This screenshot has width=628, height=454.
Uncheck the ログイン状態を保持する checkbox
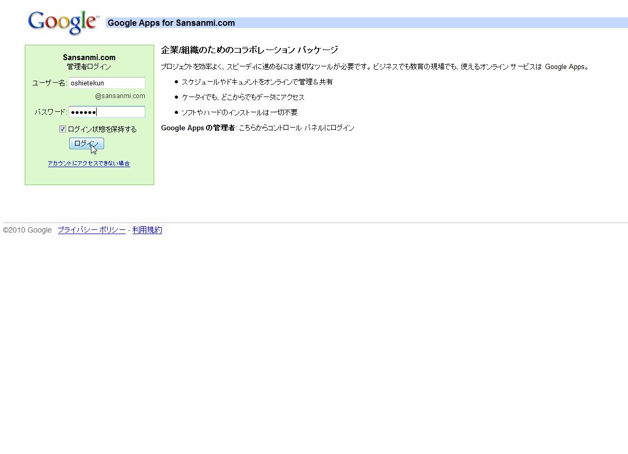(62, 129)
